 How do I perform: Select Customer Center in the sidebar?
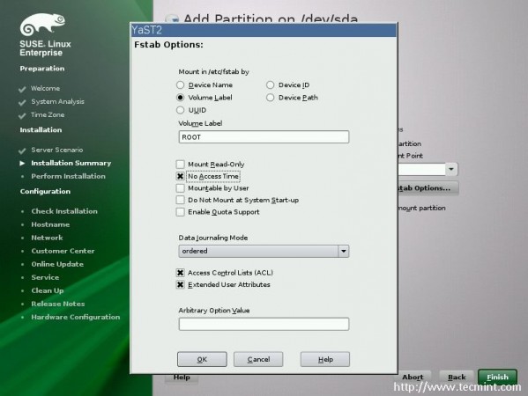click(x=63, y=251)
